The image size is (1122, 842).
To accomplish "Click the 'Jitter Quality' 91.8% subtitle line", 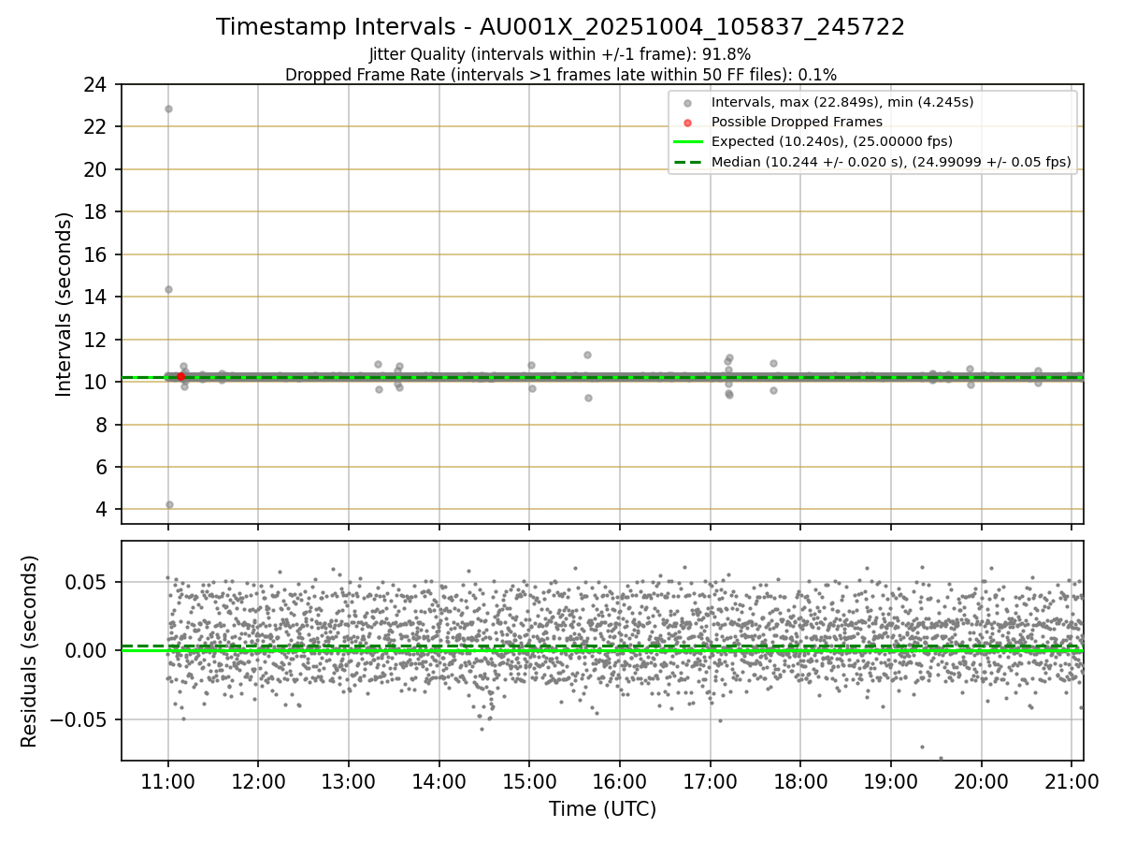I will 560,54.
